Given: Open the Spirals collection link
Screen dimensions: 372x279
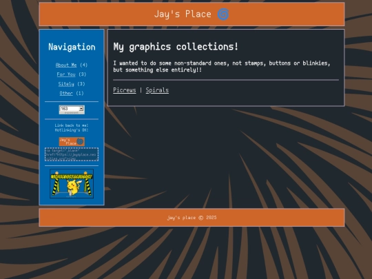Looking at the screenshot, I should [x=157, y=90].
